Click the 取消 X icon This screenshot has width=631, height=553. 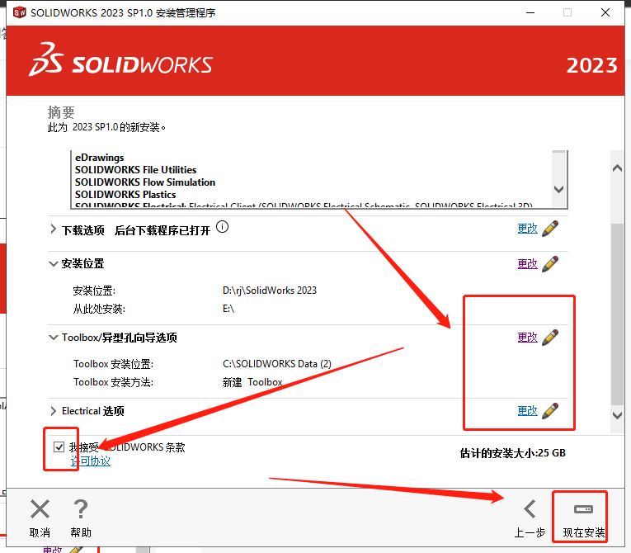click(40, 509)
